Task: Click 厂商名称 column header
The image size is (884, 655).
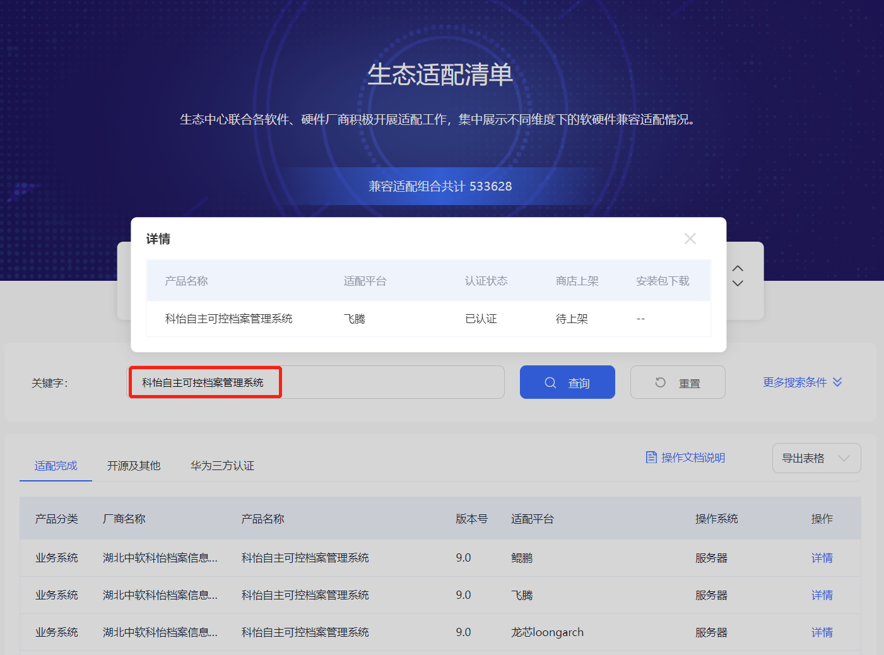Action: tap(124, 519)
